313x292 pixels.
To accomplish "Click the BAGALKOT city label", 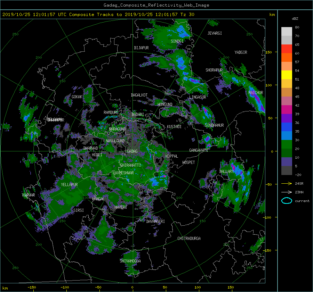I will (x=139, y=95).
